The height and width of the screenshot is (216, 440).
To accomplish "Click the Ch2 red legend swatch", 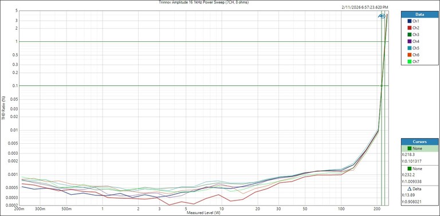I will pos(410,28).
